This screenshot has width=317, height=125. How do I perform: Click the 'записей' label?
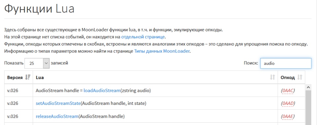[x=59, y=63]
